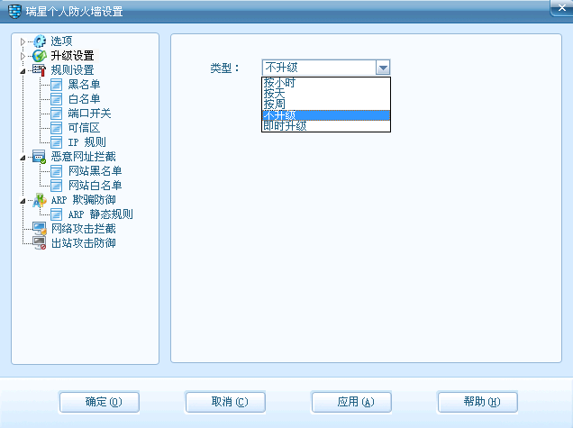Viewport: 573px width, 428px height.
Task: Open the ARP 静态规则 tree entry
Action: [101, 214]
